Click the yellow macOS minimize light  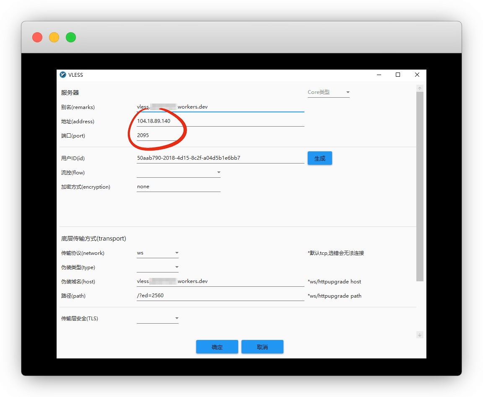(54, 37)
